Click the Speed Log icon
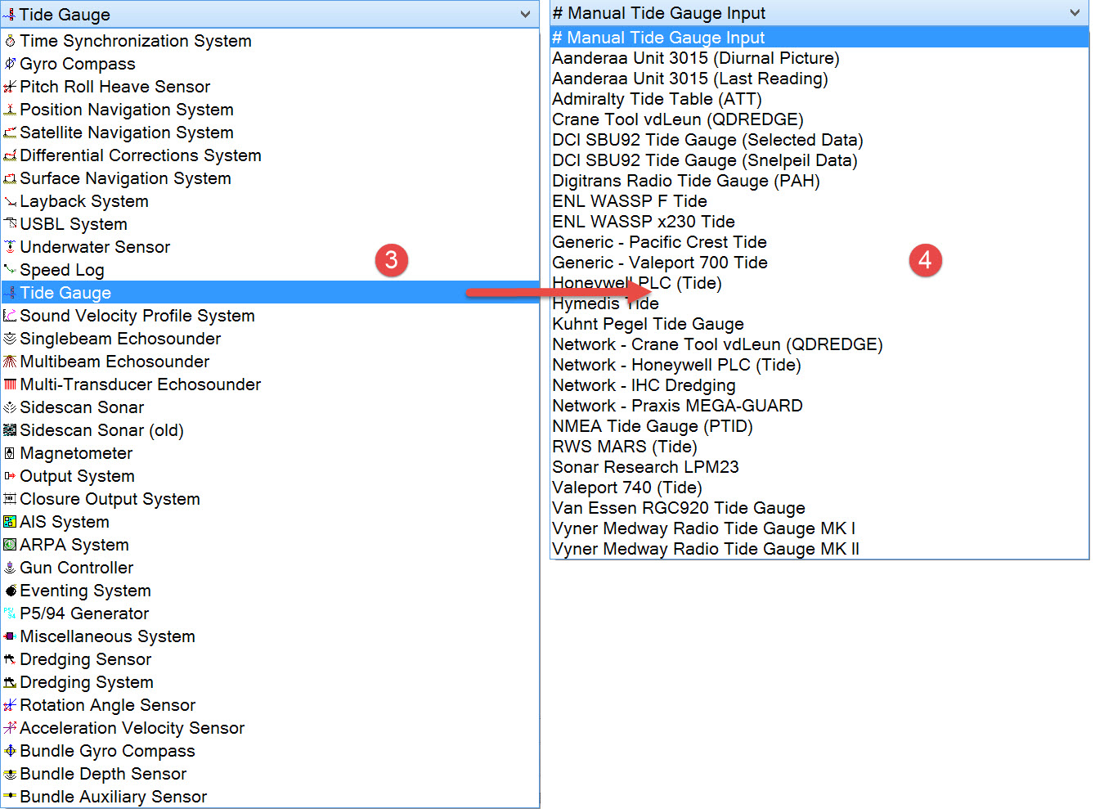The image size is (1095, 809). pos(10,270)
